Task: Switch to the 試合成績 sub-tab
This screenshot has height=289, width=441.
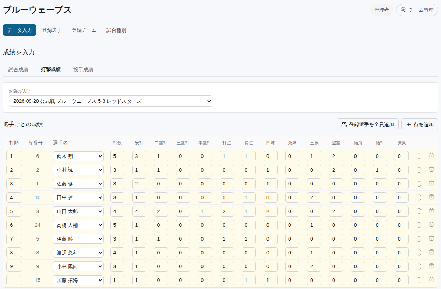Action: click(x=18, y=70)
